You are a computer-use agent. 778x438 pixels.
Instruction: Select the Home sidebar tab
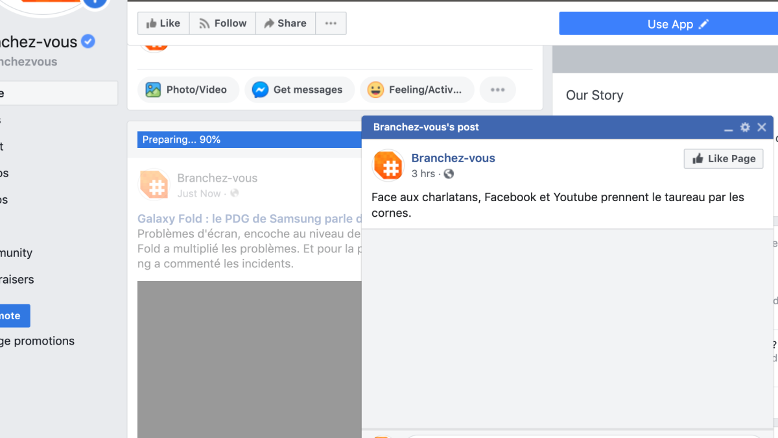click(58, 93)
